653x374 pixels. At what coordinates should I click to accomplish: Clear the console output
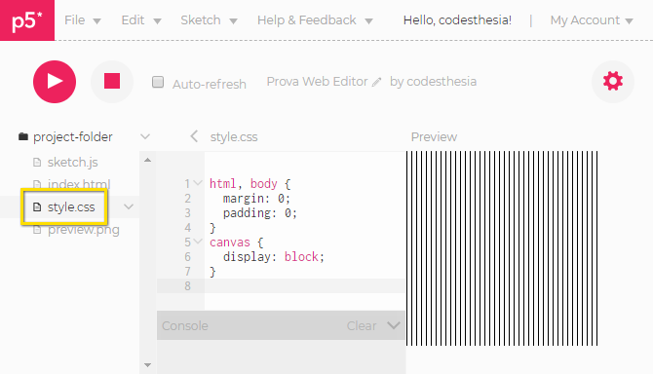click(362, 325)
